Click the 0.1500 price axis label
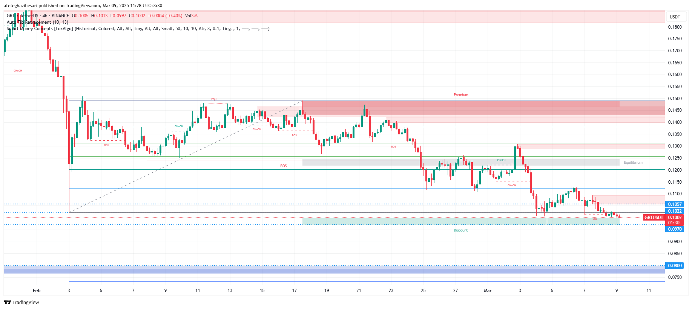This screenshot has height=309, width=692. [x=675, y=99]
